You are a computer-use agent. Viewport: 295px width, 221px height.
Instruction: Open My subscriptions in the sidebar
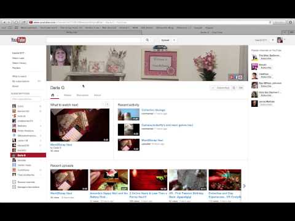[21, 81]
